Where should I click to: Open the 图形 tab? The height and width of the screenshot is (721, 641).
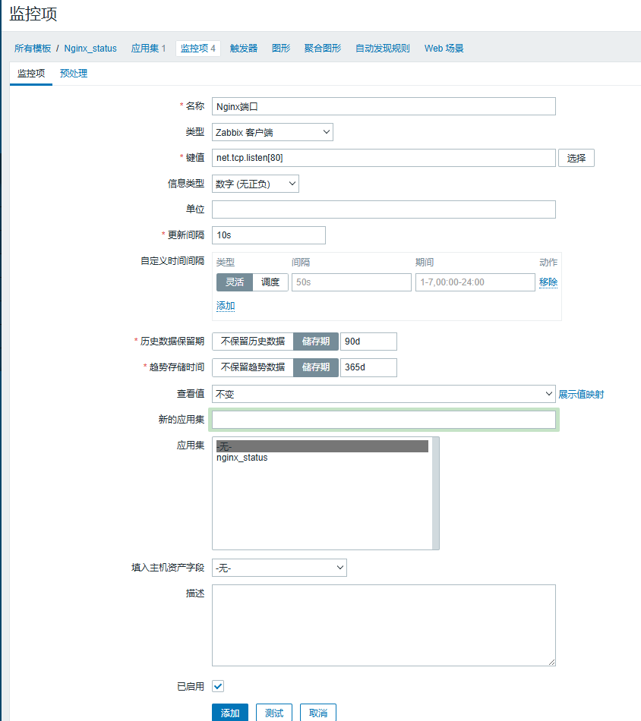pyautogui.click(x=281, y=49)
